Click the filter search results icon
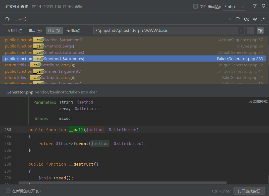This screenshot has height=196, width=269. [x=255, y=6]
